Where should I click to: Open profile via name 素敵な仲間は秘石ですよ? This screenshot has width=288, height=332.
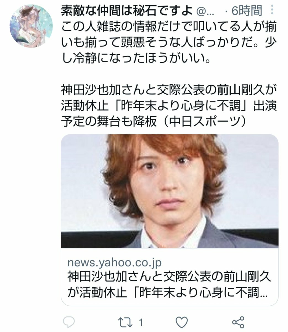coord(127,11)
